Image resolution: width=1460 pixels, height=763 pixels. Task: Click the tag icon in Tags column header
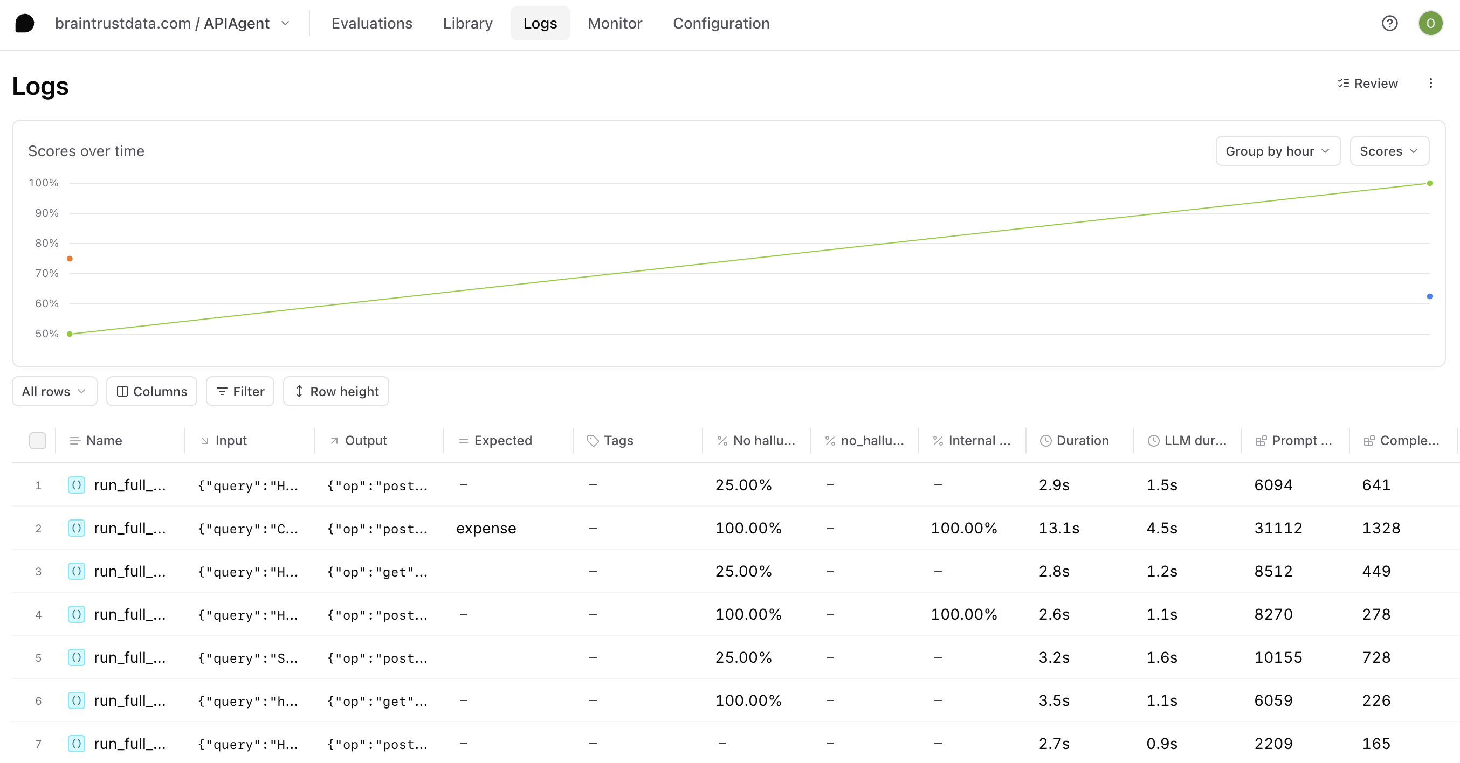tap(593, 440)
